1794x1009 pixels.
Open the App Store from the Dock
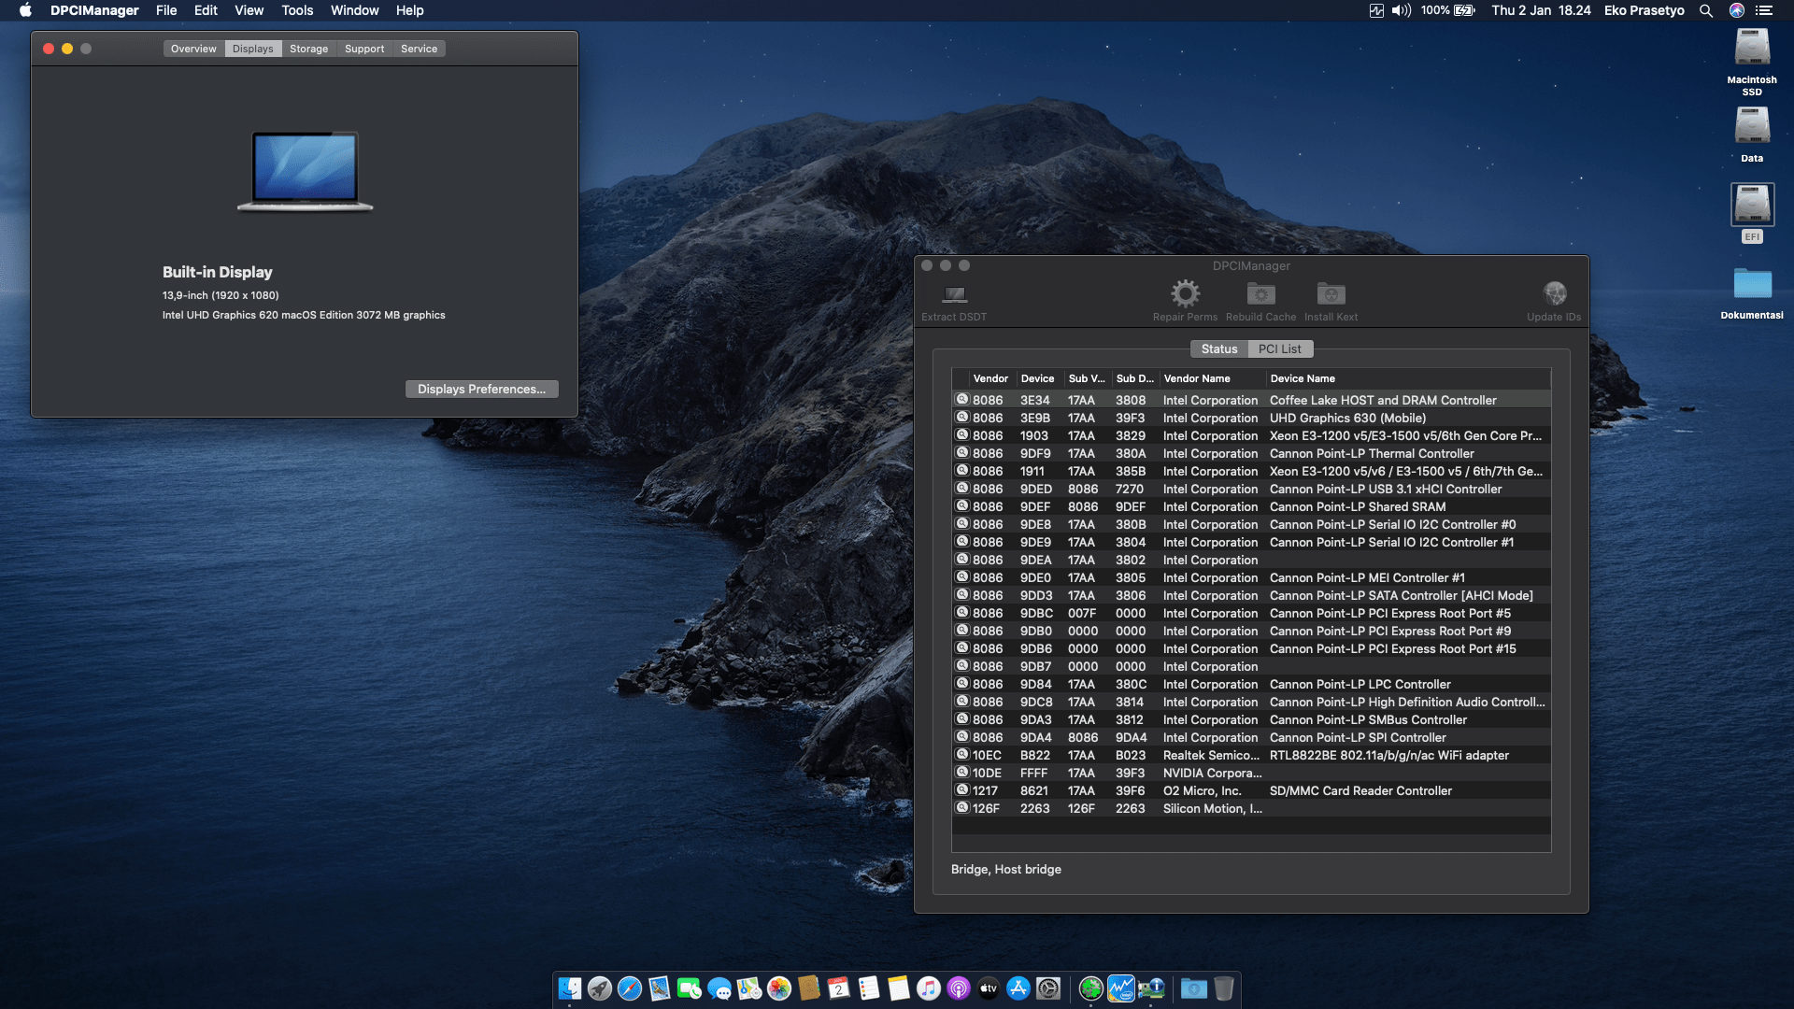coord(1018,988)
